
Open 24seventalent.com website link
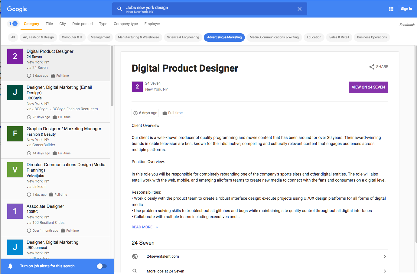pos(163,256)
